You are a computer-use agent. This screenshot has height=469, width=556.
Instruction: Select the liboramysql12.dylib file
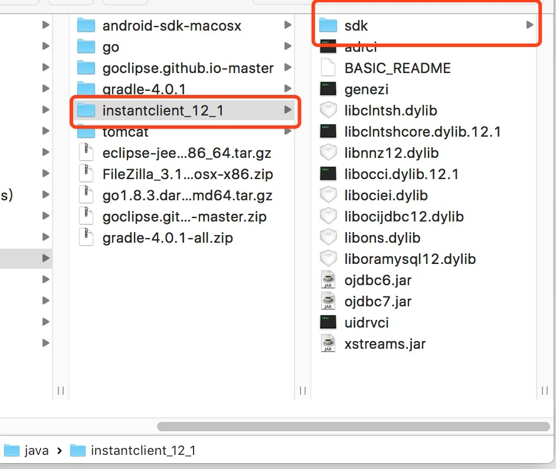coord(410,259)
